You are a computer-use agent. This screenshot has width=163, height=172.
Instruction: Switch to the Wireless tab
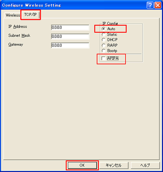[x=13, y=15]
